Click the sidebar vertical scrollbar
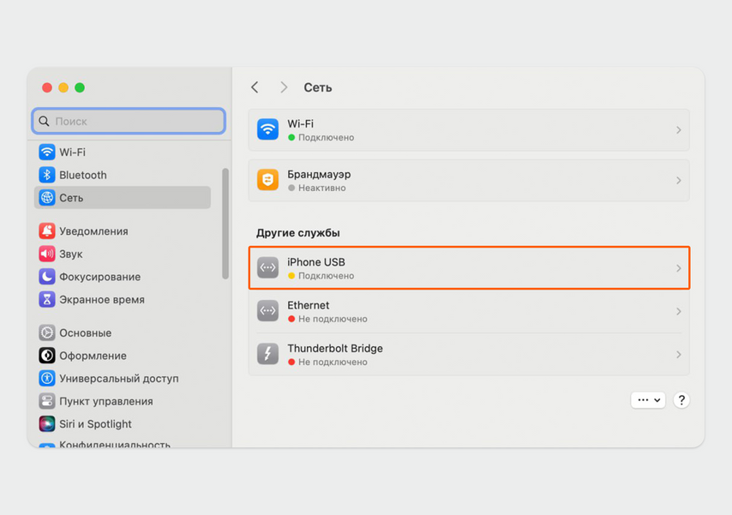732x515 pixels. pos(225,223)
